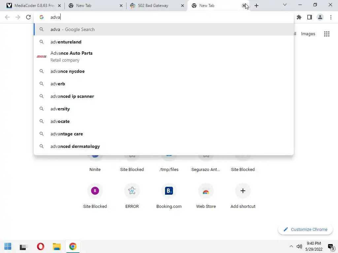Screen dimensions: 338x253
Task: Close the first New Tab
Action: (121, 6)
